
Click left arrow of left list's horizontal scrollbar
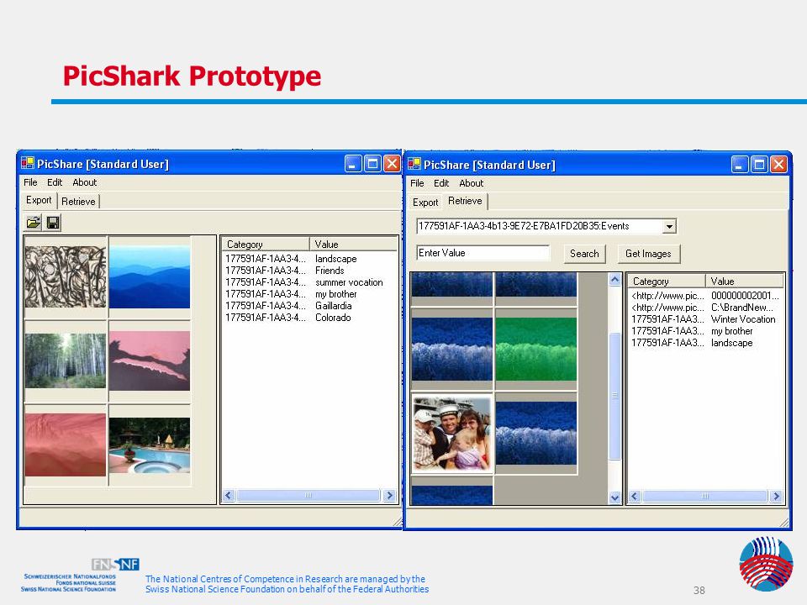point(229,496)
